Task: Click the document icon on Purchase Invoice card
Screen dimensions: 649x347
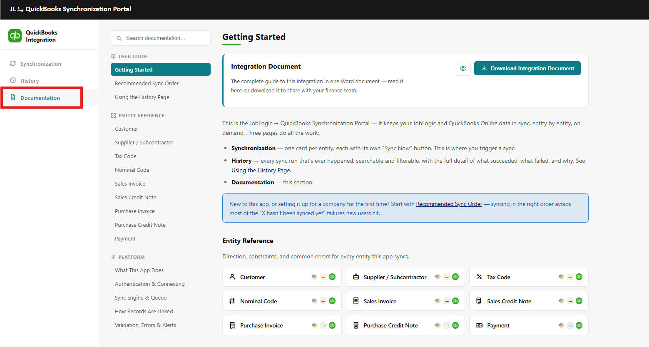Action: click(232, 325)
